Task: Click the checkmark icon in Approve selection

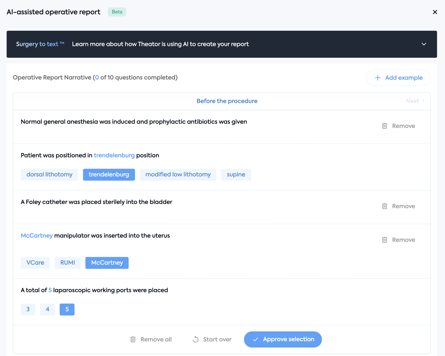Action: tap(255, 339)
